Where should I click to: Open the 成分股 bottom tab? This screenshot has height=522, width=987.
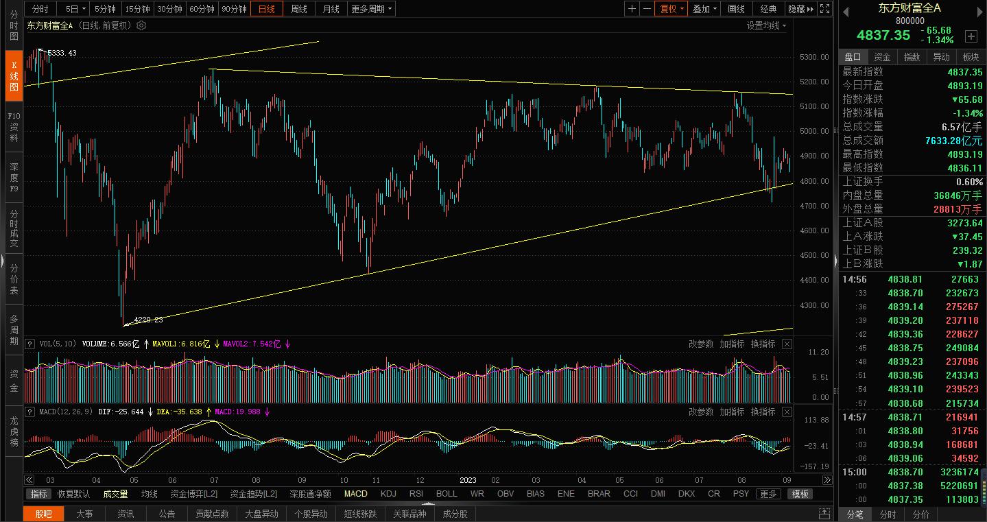[455, 514]
